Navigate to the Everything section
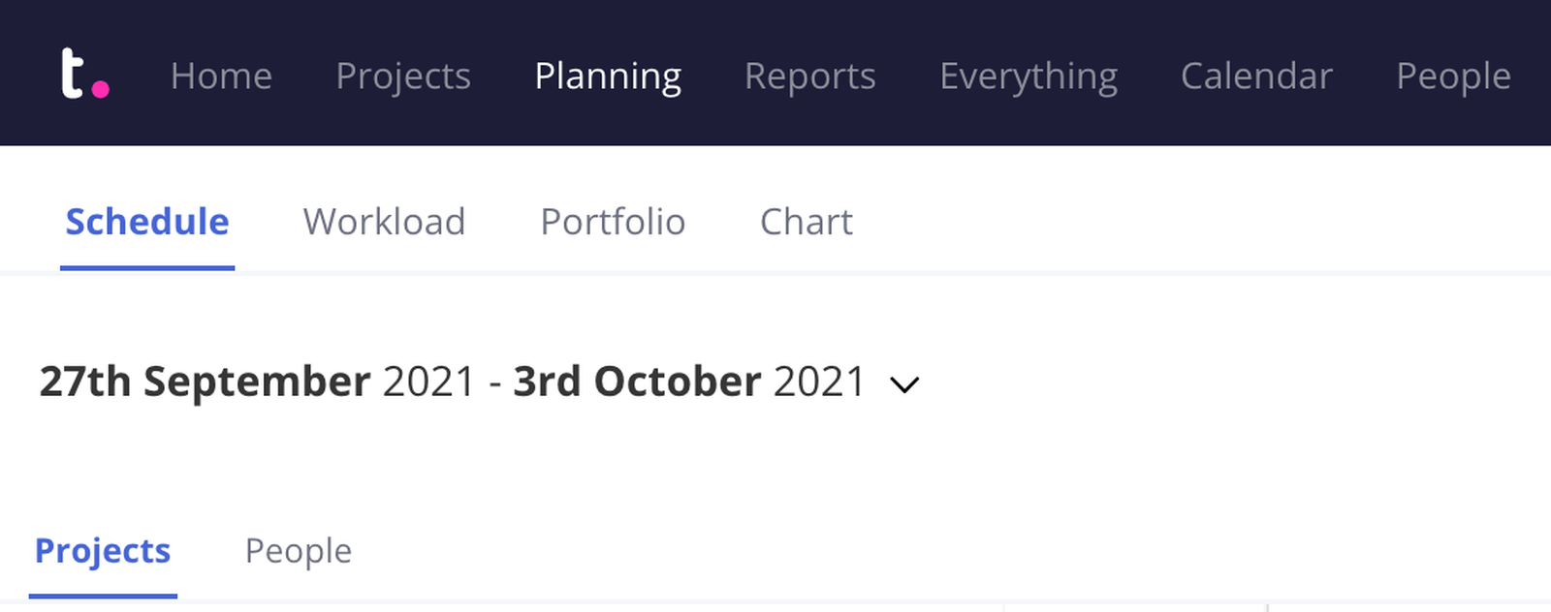 click(1028, 76)
